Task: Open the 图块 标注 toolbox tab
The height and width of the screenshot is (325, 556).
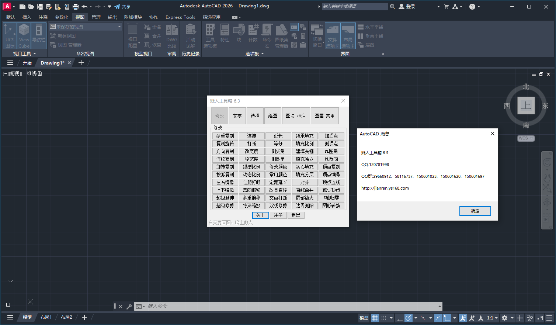Action: [x=296, y=116]
